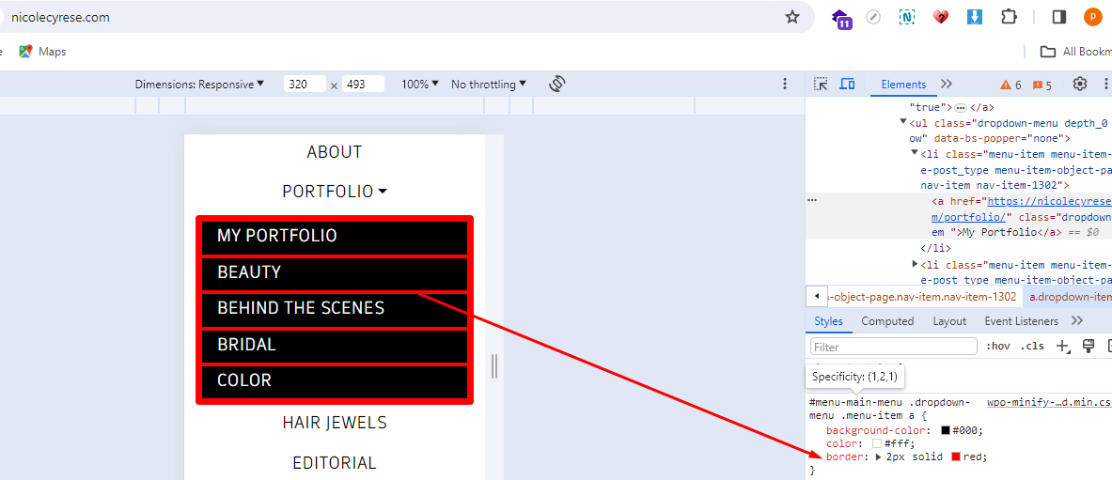Open the BEHIND THE SCENES submenu link
The image size is (1112, 480).
334,310
